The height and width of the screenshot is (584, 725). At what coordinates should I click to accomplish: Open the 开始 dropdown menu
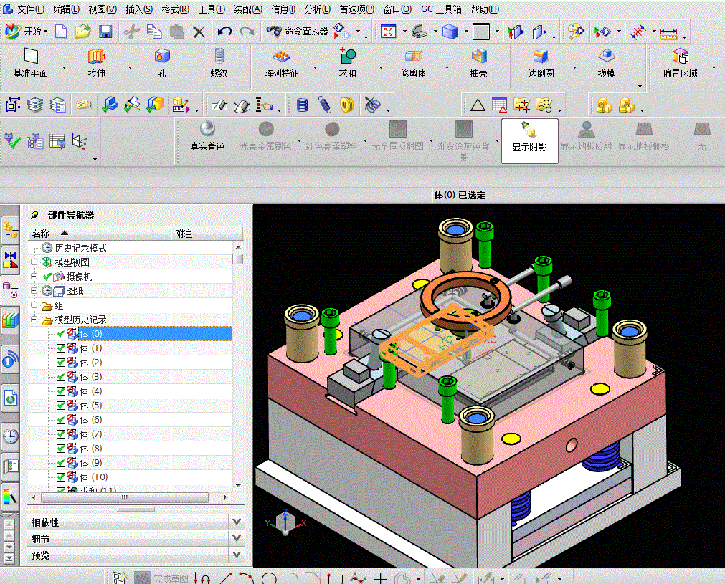(27, 31)
